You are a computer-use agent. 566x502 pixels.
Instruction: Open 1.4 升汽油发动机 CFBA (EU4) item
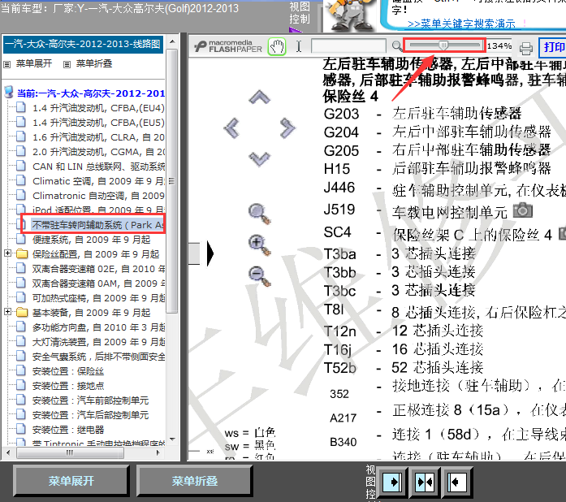click(x=98, y=108)
